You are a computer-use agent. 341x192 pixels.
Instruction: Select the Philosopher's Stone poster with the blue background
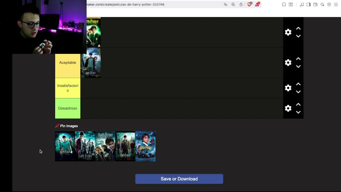[145, 146]
